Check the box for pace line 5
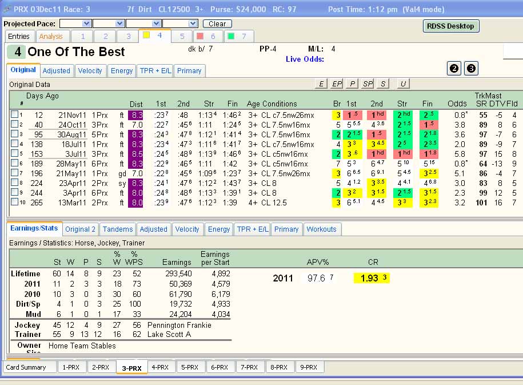Screen dimensions: 523x385 coord(14,153)
